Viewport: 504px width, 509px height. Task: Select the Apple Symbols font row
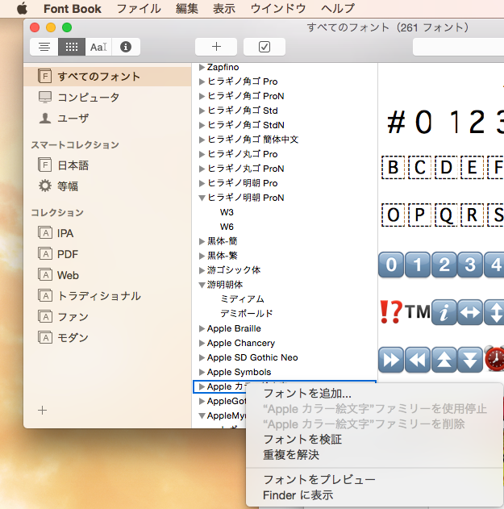[285, 372]
